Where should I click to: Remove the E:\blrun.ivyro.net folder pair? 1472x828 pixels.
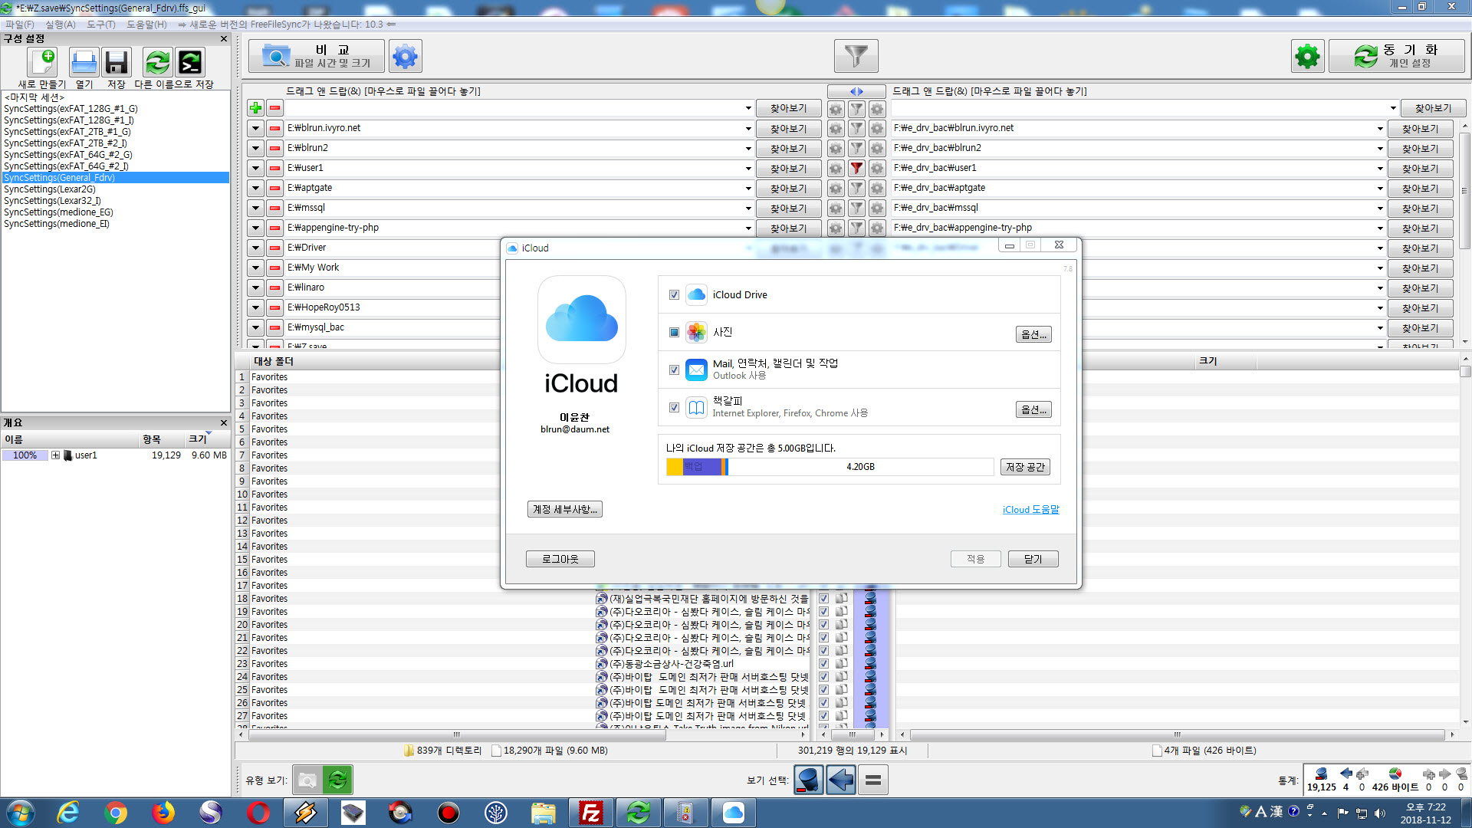(x=274, y=128)
